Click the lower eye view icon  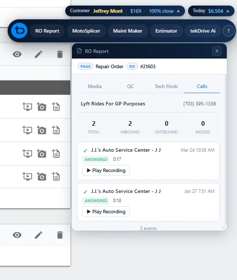(x=17, y=235)
